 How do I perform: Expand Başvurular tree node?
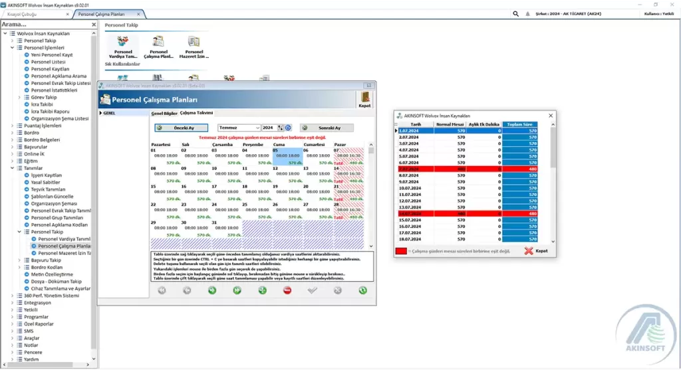[12, 147]
